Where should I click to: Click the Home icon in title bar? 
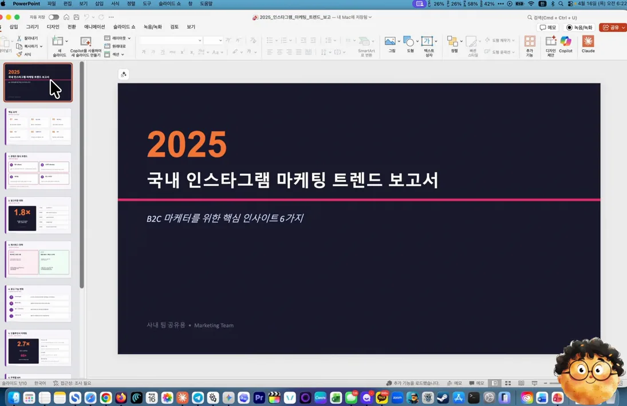pyautogui.click(x=66, y=17)
